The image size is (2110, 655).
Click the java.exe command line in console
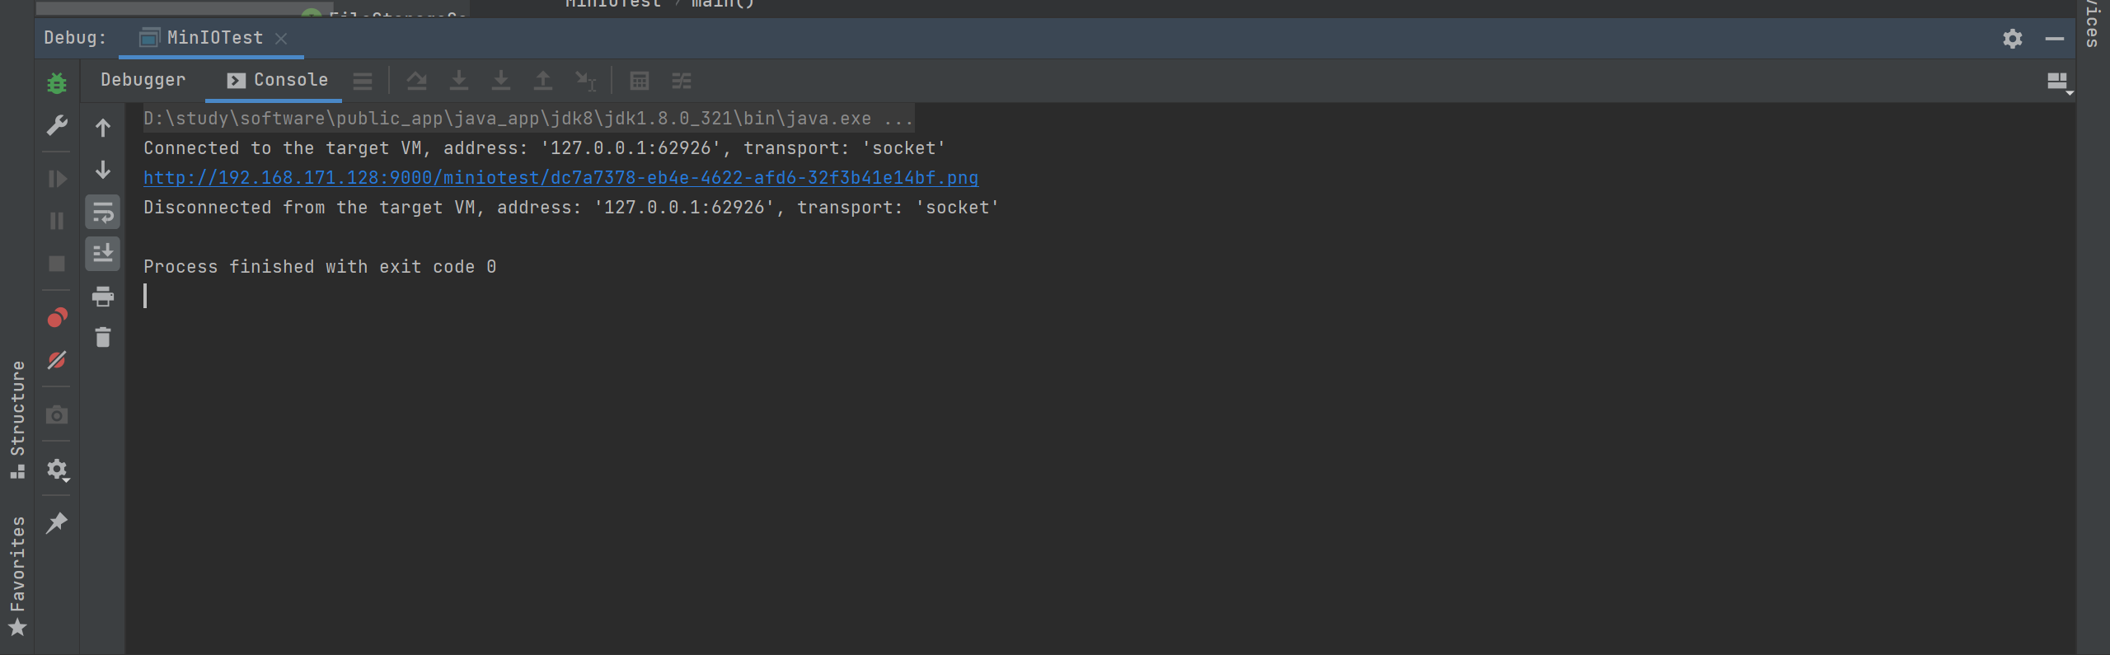click(528, 119)
